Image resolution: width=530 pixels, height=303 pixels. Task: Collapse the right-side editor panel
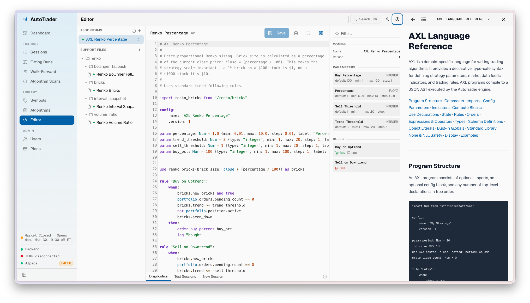pos(321,33)
